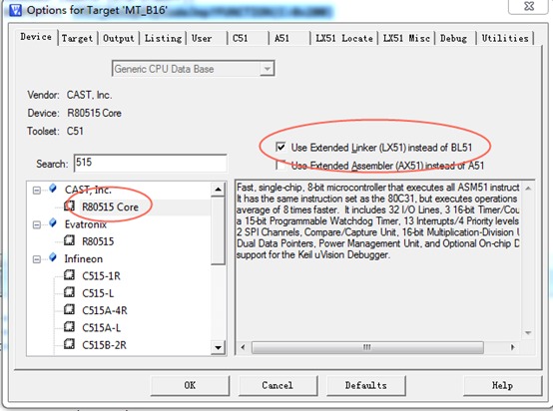The width and height of the screenshot is (553, 411).
Task: Click device tree scroll up arrow
Action: click(218, 190)
